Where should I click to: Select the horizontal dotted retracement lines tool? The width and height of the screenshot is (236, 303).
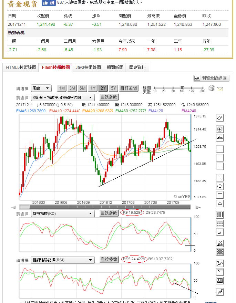[x=220, y=223]
